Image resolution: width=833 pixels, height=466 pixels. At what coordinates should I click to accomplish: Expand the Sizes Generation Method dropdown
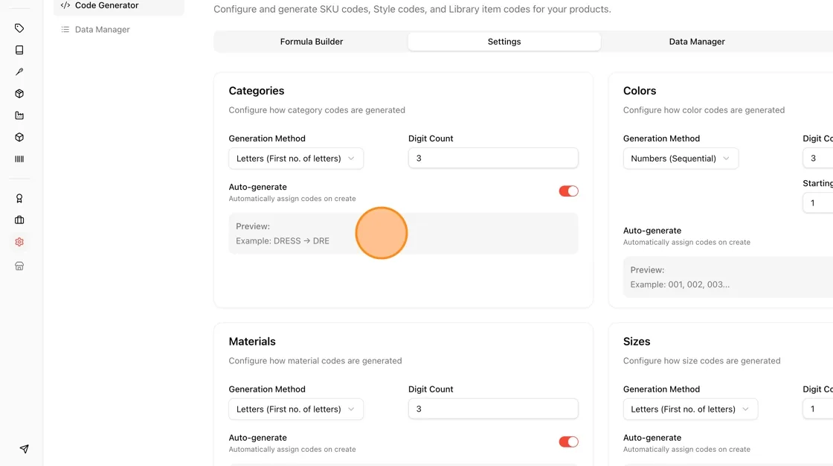pyautogui.click(x=690, y=409)
